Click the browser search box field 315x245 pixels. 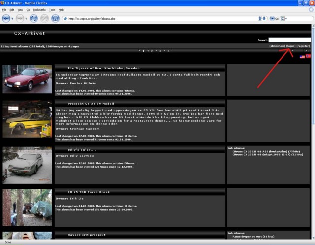(300, 19)
